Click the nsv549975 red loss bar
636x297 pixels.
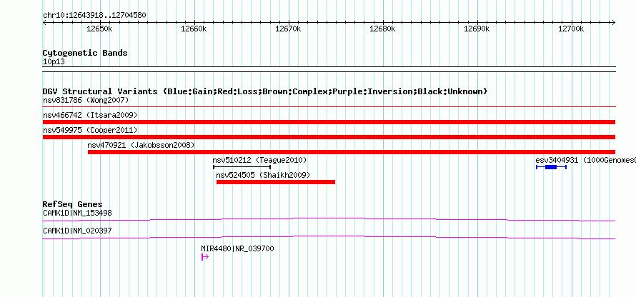tap(329, 137)
